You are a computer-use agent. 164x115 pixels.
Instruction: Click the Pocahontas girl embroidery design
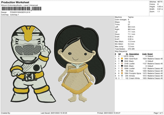80,63
